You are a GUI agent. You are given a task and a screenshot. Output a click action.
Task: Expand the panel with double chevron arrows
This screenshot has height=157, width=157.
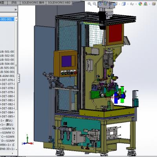pyautogui.click(x=16, y=9)
